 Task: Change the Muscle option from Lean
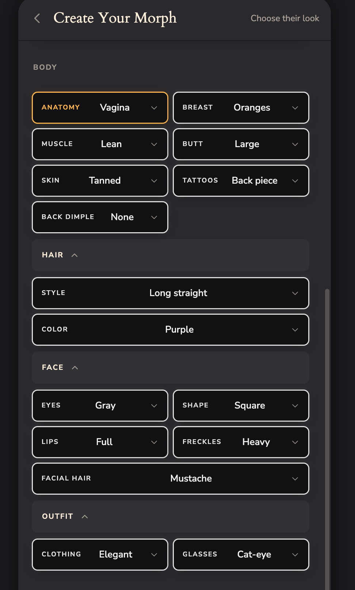coord(100,144)
